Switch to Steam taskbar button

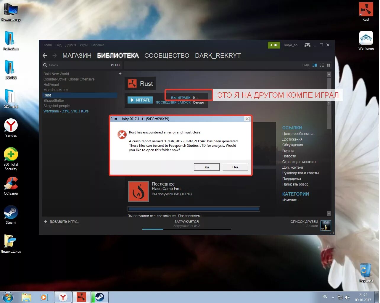99,297
